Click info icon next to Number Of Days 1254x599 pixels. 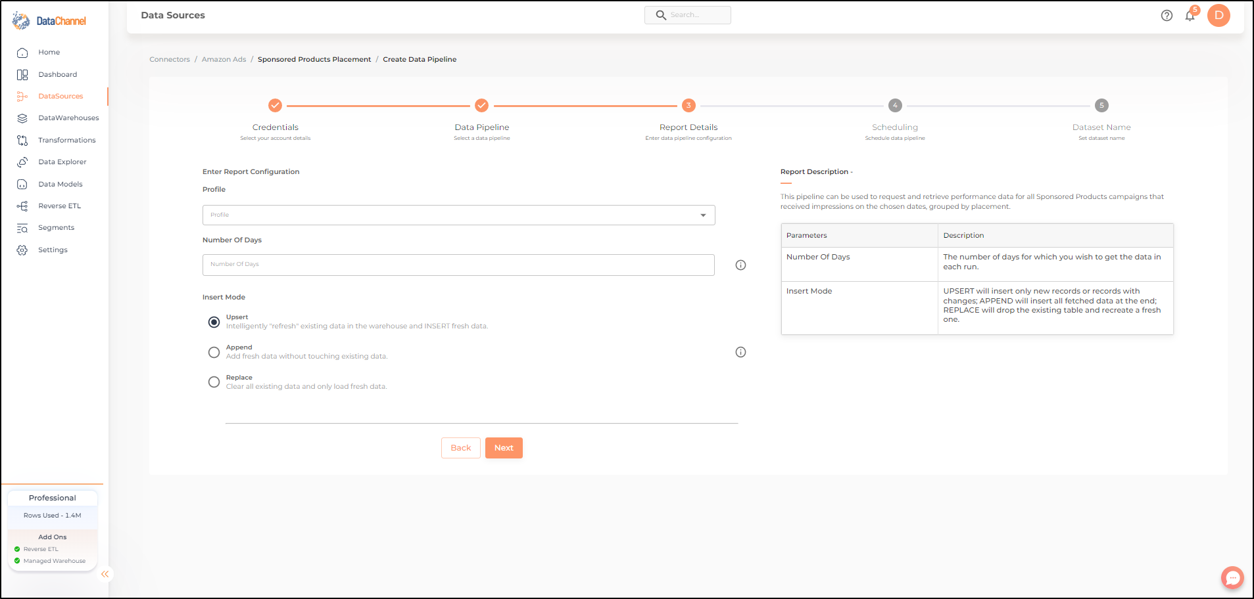coord(740,265)
